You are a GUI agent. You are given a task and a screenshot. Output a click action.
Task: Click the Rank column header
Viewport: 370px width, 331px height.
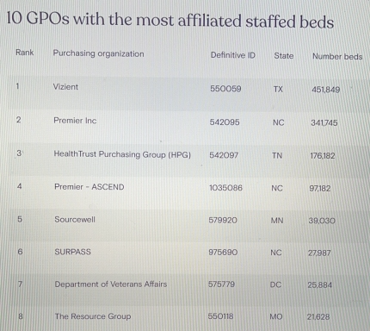point(25,53)
